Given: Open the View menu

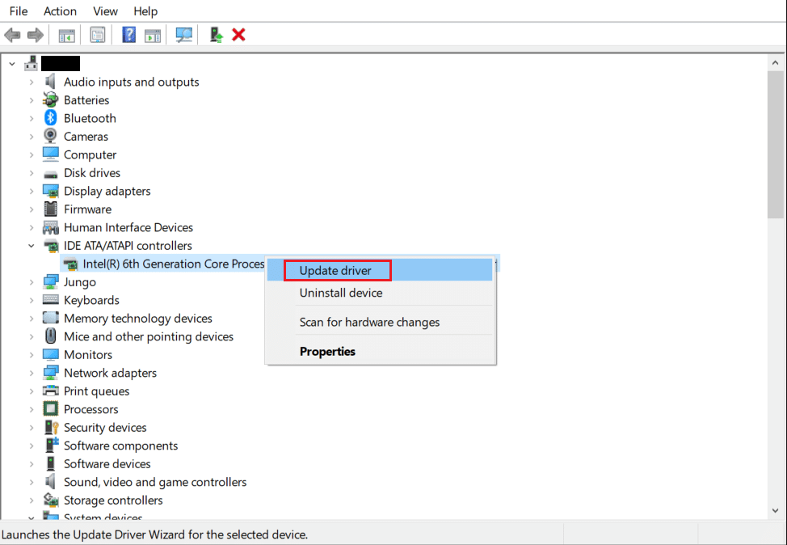Looking at the screenshot, I should tap(105, 11).
